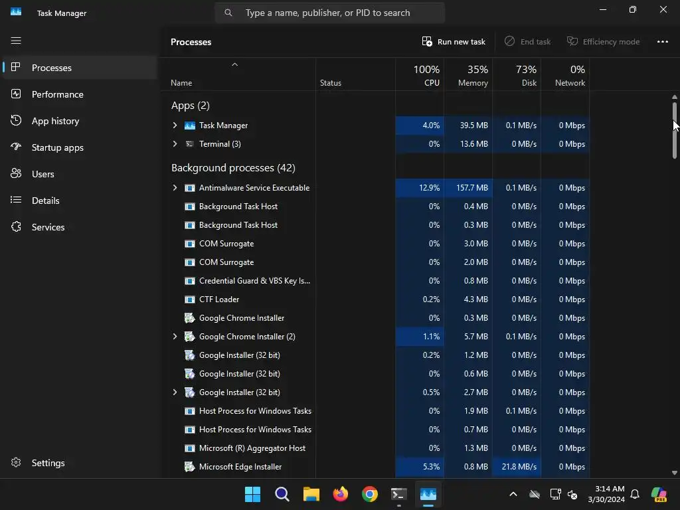Click the Processes sidebar icon
Viewport: 680px width, 510px height.
(x=16, y=67)
